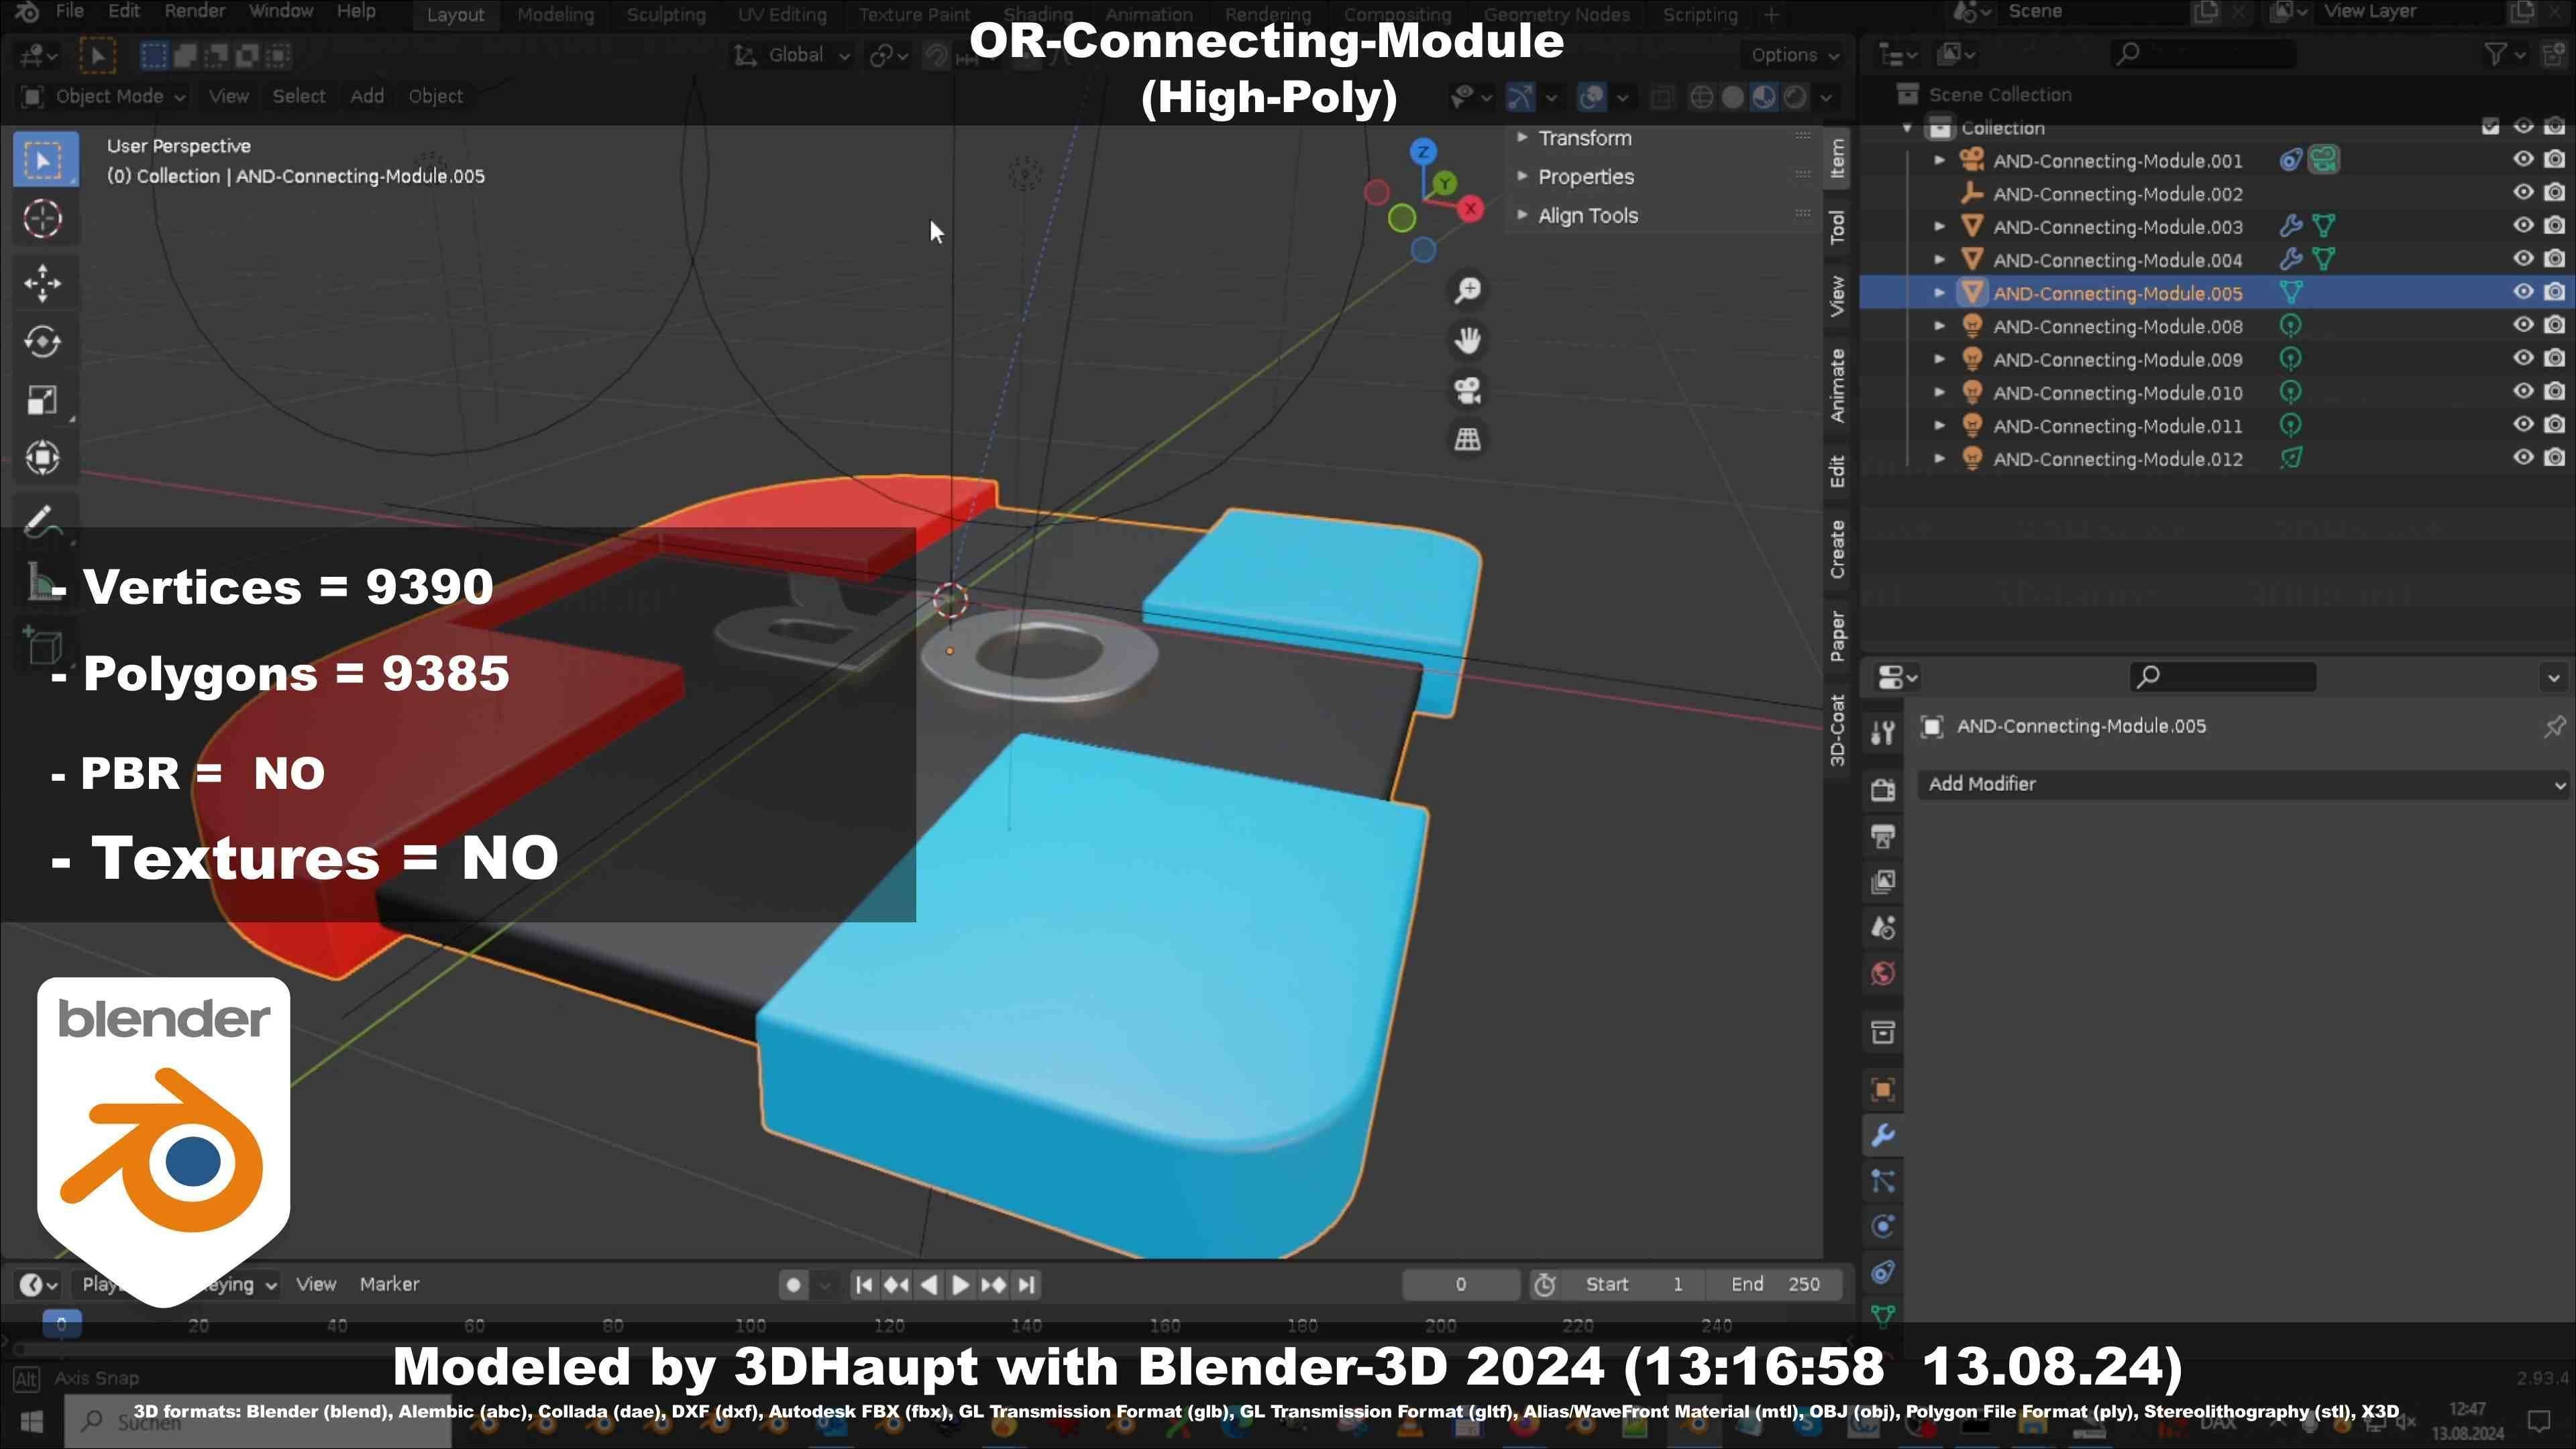The height and width of the screenshot is (1449, 2576).
Task: Open the Object Constraints properties tab
Action: click(1883, 1272)
